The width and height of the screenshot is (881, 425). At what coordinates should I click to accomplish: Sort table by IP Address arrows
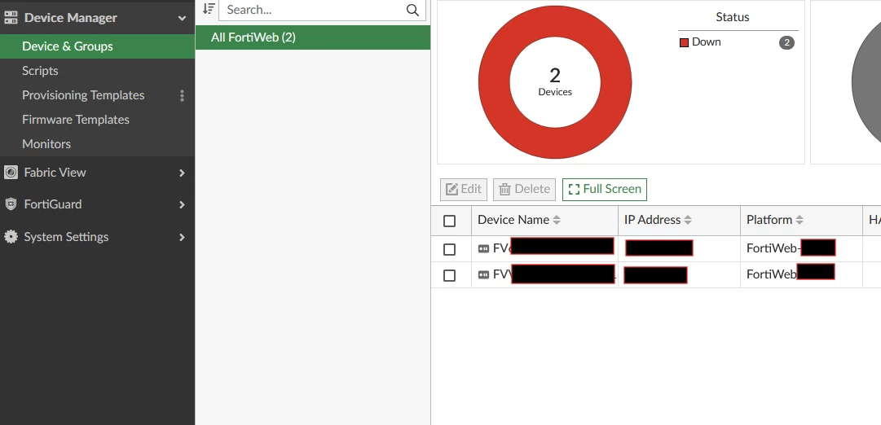click(x=688, y=221)
